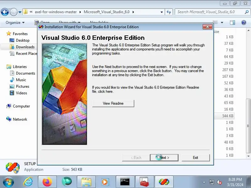Click the muted volume tray icon
This screenshot has height=188, width=251.
tap(219, 182)
